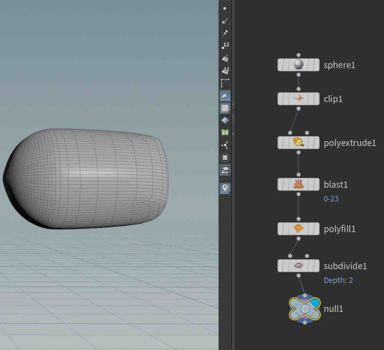Show primitive numbers in viewport
Image resolution: width=384 pixels, height=350 pixels.
tap(225, 71)
